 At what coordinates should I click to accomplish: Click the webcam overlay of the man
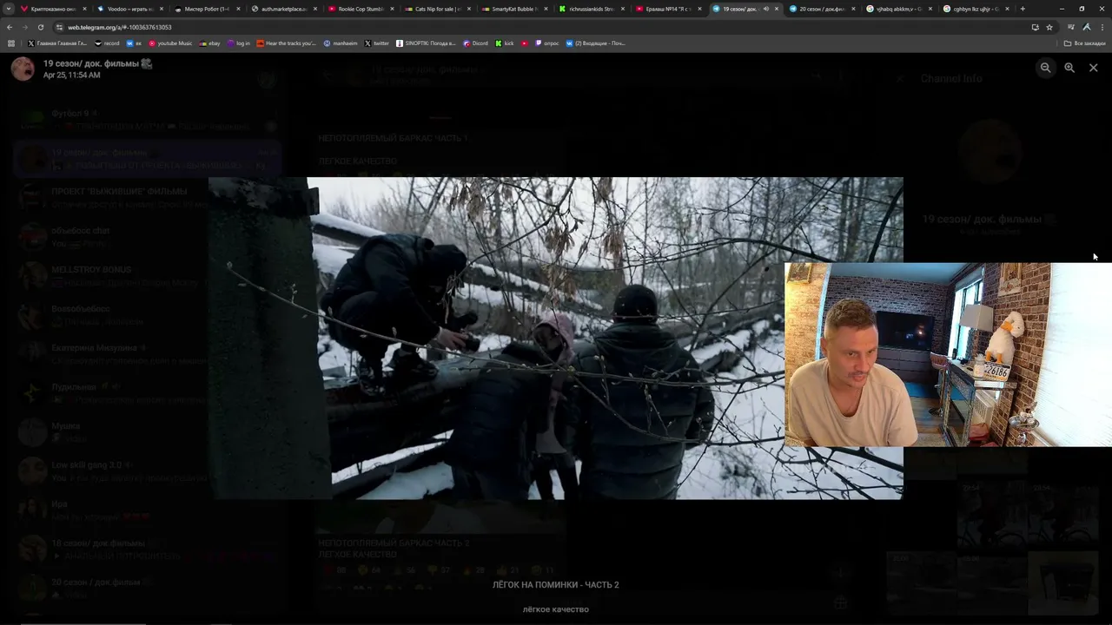click(x=948, y=354)
